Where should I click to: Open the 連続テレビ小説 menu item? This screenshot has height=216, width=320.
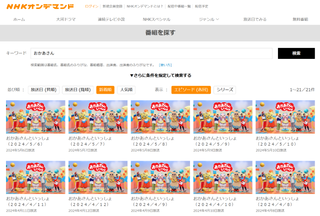[111, 19]
